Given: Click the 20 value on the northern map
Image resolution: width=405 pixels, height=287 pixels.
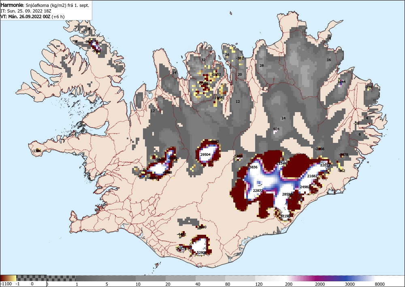Looking at the screenshot, I should click(x=240, y=74).
